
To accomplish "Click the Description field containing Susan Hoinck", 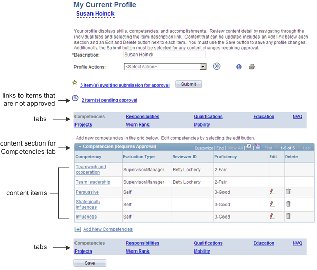I will [x=164, y=55].
